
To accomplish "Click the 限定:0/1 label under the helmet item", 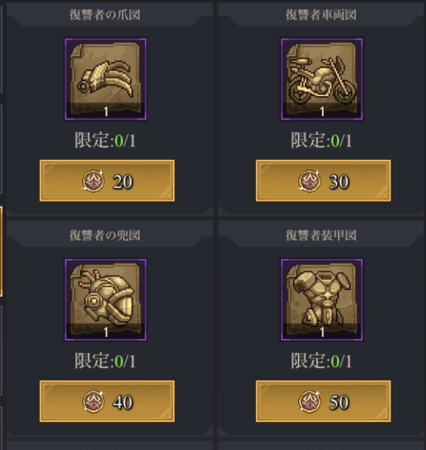I will tap(105, 361).
